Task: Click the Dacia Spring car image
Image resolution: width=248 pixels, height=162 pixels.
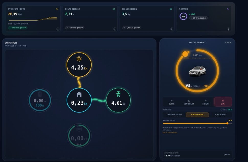Action: coord(197,72)
